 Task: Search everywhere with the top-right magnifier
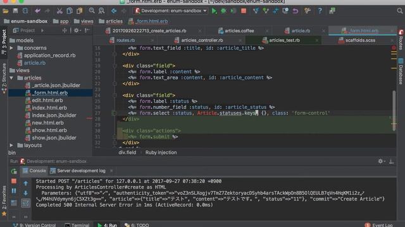tap(399, 11)
